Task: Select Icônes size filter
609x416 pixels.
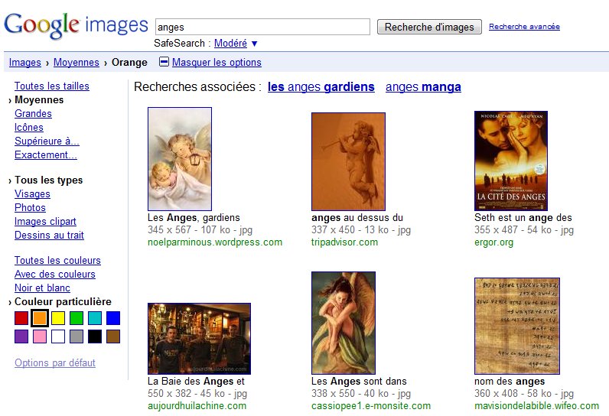Action: click(29, 127)
